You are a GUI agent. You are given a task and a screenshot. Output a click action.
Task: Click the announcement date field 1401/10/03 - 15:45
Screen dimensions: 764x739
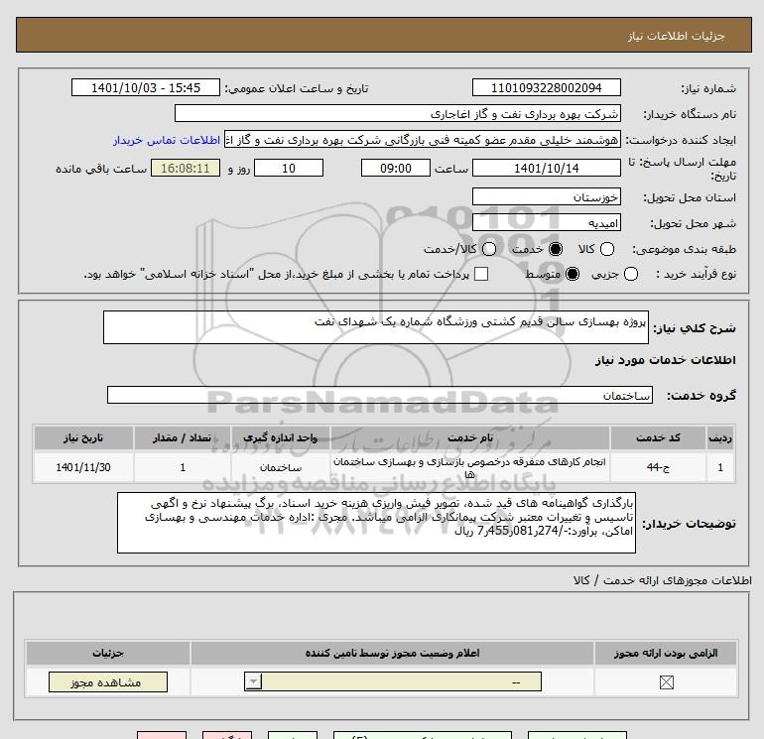[146, 87]
